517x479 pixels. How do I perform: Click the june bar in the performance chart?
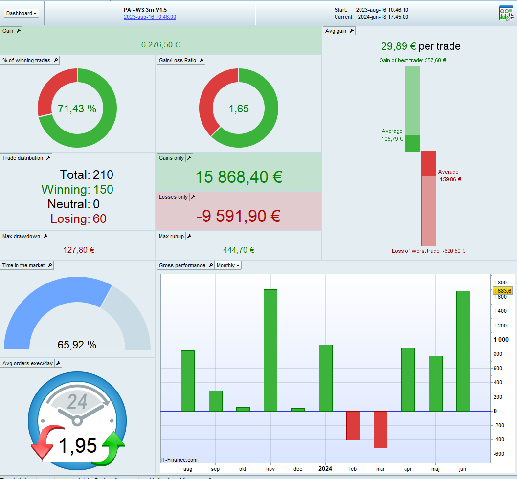(463, 351)
